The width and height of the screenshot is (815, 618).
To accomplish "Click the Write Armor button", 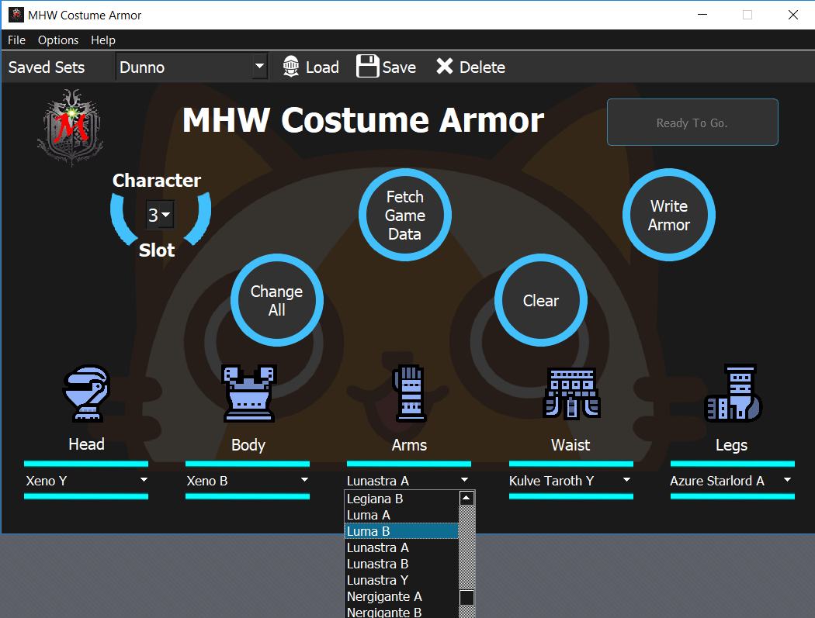I will (x=669, y=215).
